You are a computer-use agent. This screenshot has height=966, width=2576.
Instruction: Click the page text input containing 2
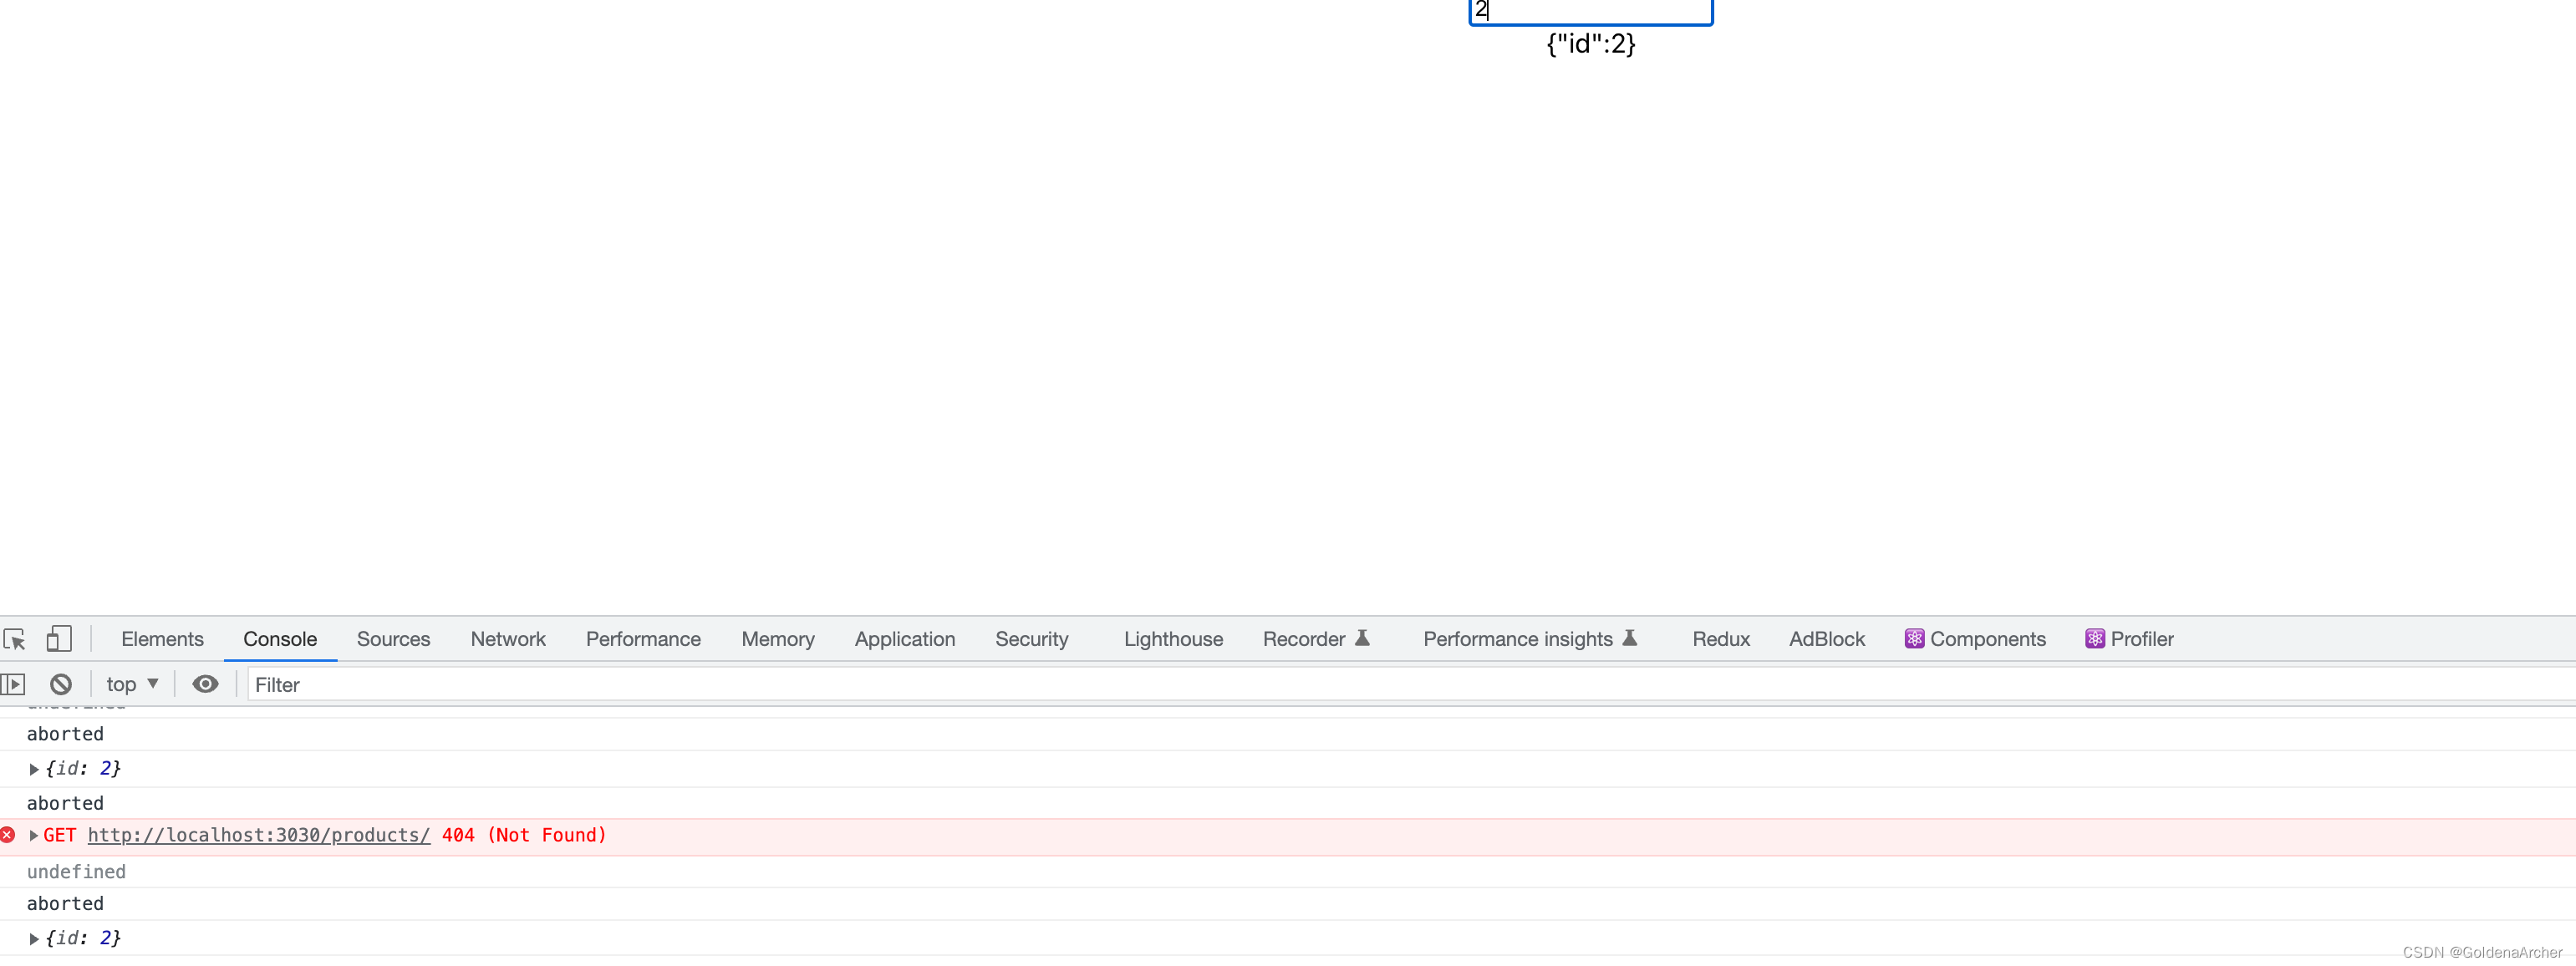click(x=1590, y=11)
